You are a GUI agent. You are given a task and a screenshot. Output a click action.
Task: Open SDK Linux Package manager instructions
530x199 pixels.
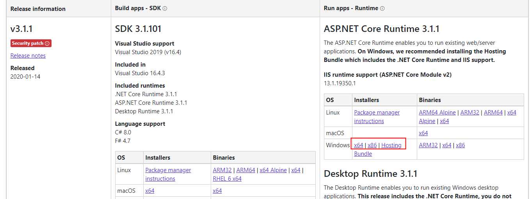click(x=168, y=170)
